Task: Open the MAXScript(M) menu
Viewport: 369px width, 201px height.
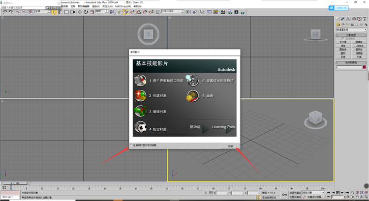Action: click(x=123, y=6)
